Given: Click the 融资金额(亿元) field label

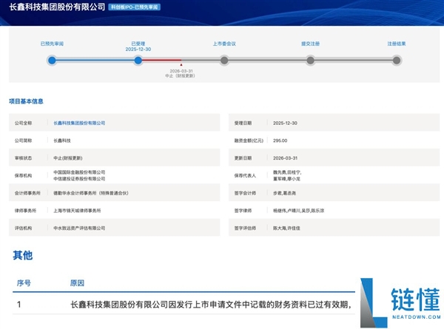Looking at the screenshot, I should tap(249, 140).
